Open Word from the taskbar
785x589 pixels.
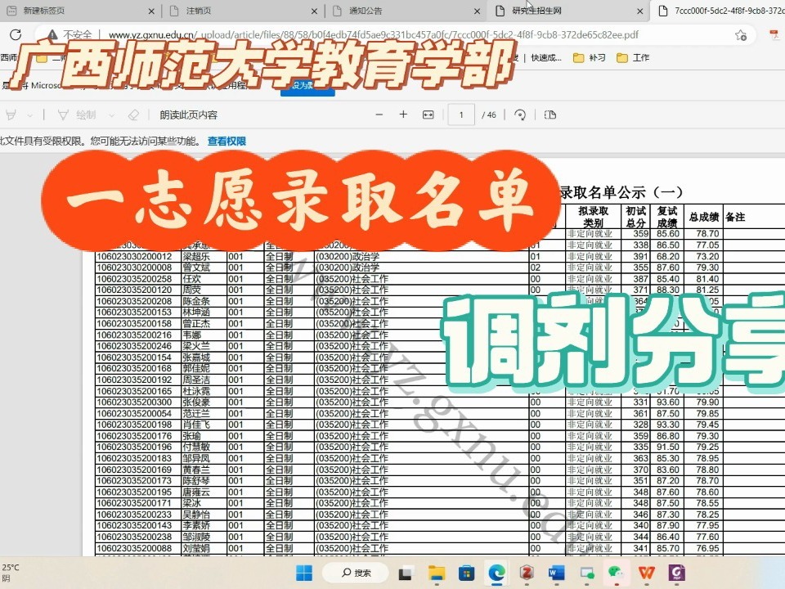click(x=556, y=573)
